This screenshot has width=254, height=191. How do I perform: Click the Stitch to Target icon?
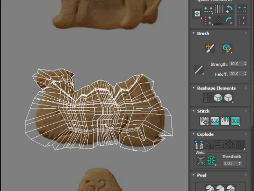[x=204, y=121]
